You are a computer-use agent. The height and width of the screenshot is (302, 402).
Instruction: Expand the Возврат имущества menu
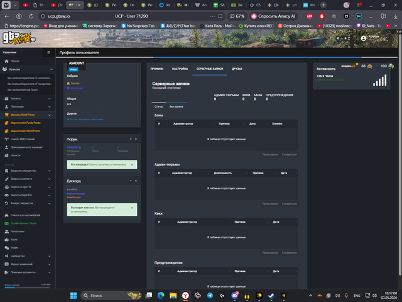(49, 203)
